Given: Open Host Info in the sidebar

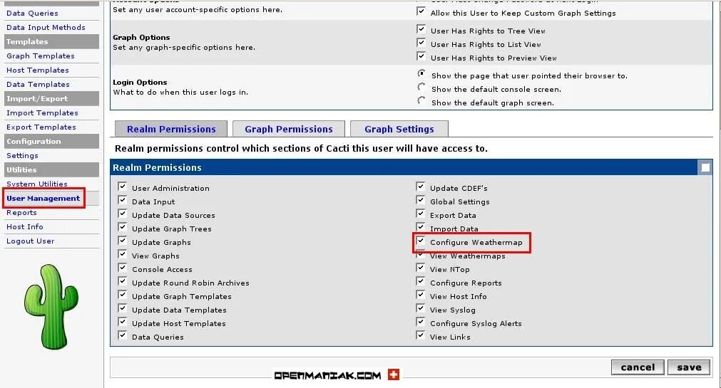Looking at the screenshot, I should (x=25, y=227).
